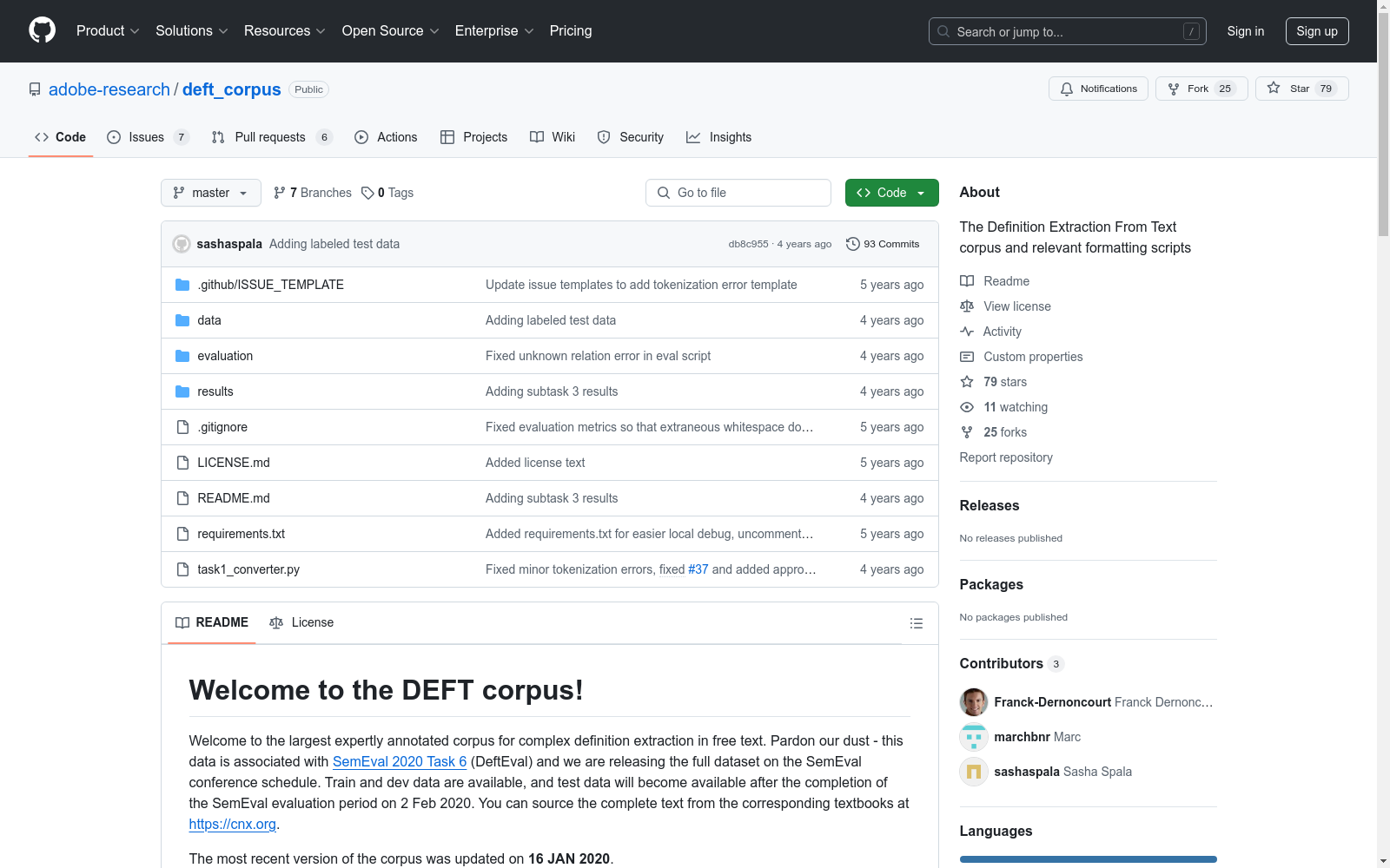The image size is (1390, 868).
Task: Click the Fork button
Action: point(1201,89)
